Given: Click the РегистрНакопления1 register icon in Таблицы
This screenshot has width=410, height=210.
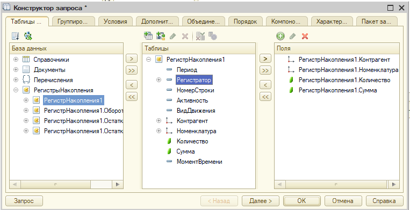Looking at the screenshot, I should click(x=159, y=60).
